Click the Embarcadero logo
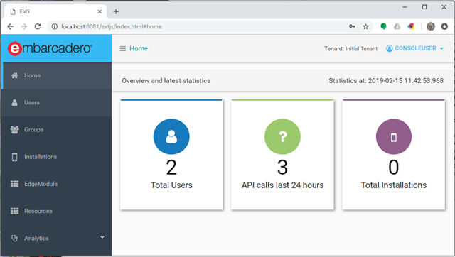The image size is (455, 257). [50, 48]
